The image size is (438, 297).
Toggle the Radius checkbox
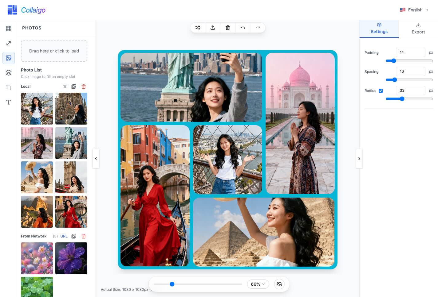tap(381, 91)
